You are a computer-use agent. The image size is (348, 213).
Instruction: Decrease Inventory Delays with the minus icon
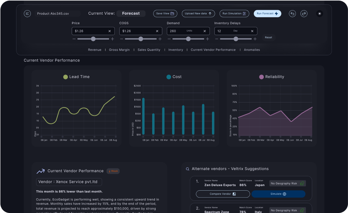(x=216, y=39)
